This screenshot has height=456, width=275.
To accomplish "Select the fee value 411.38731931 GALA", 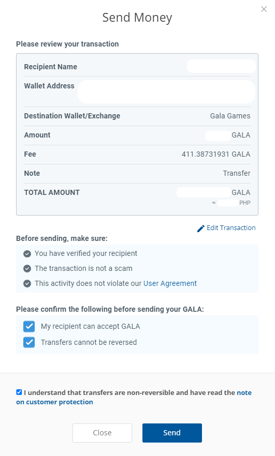I will (216, 154).
